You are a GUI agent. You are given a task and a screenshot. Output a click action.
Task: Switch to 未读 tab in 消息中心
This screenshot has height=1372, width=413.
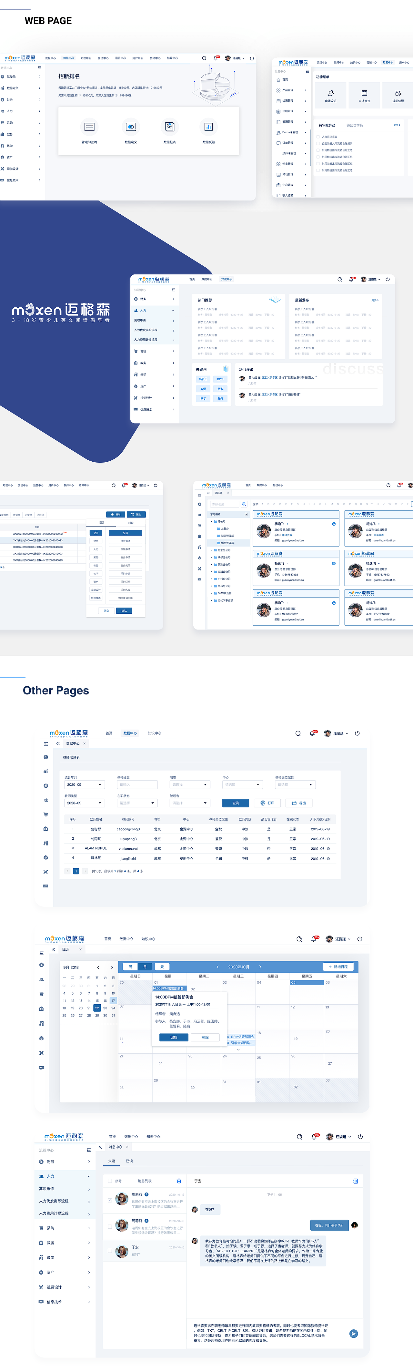[112, 1161]
